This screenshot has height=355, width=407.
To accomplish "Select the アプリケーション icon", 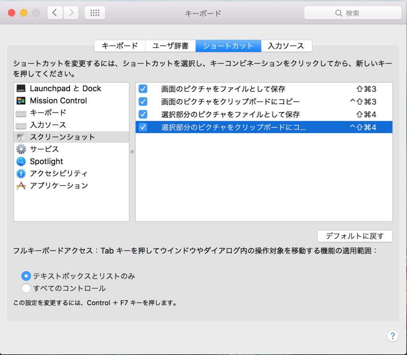I will [21, 186].
